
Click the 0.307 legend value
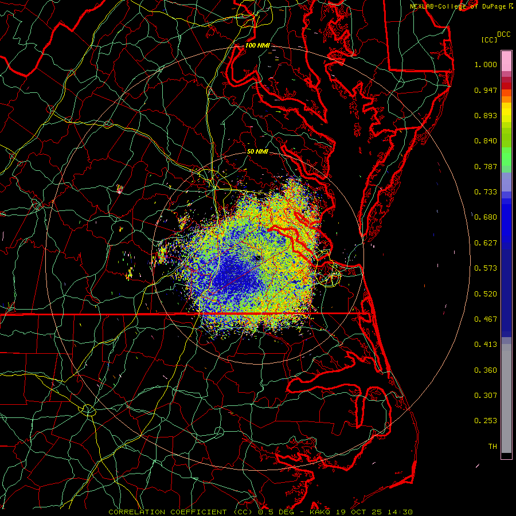click(486, 395)
